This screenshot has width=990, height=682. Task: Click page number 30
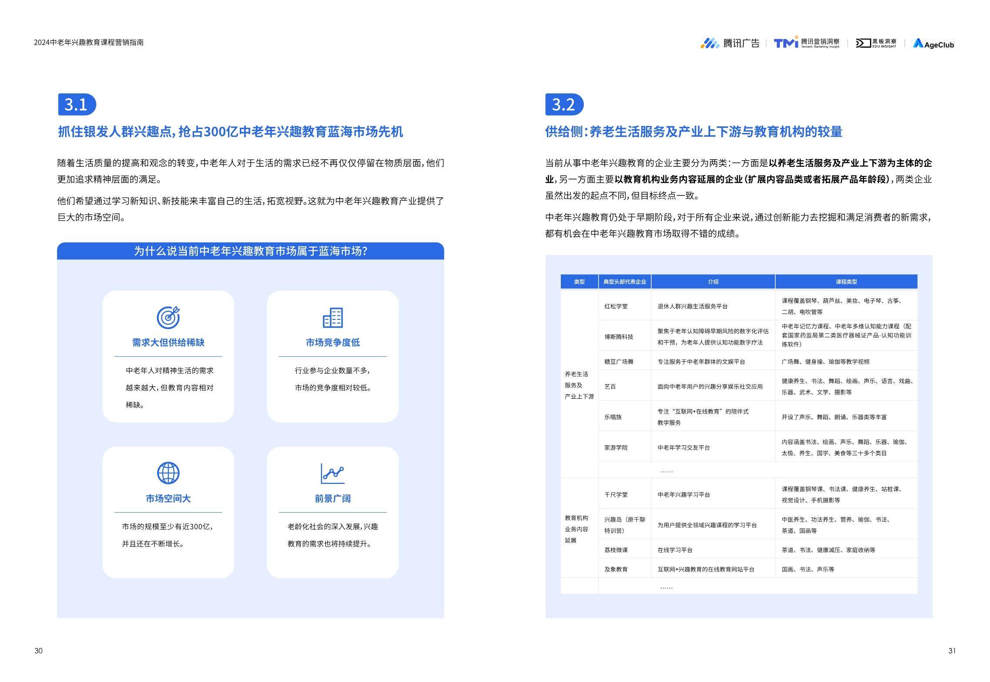click(x=38, y=650)
